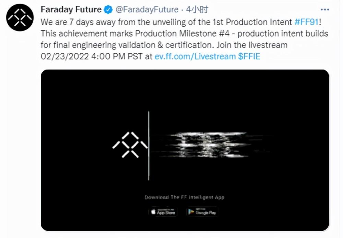Open the ev.ff.com/Livestream link
The height and width of the screenshot is (238, 343).
pyautogui.click(x=195, y=57)
